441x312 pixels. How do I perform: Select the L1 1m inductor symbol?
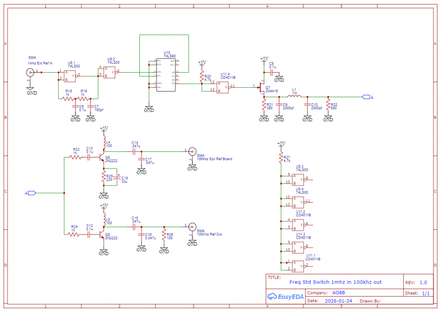(x=294, y=97)
